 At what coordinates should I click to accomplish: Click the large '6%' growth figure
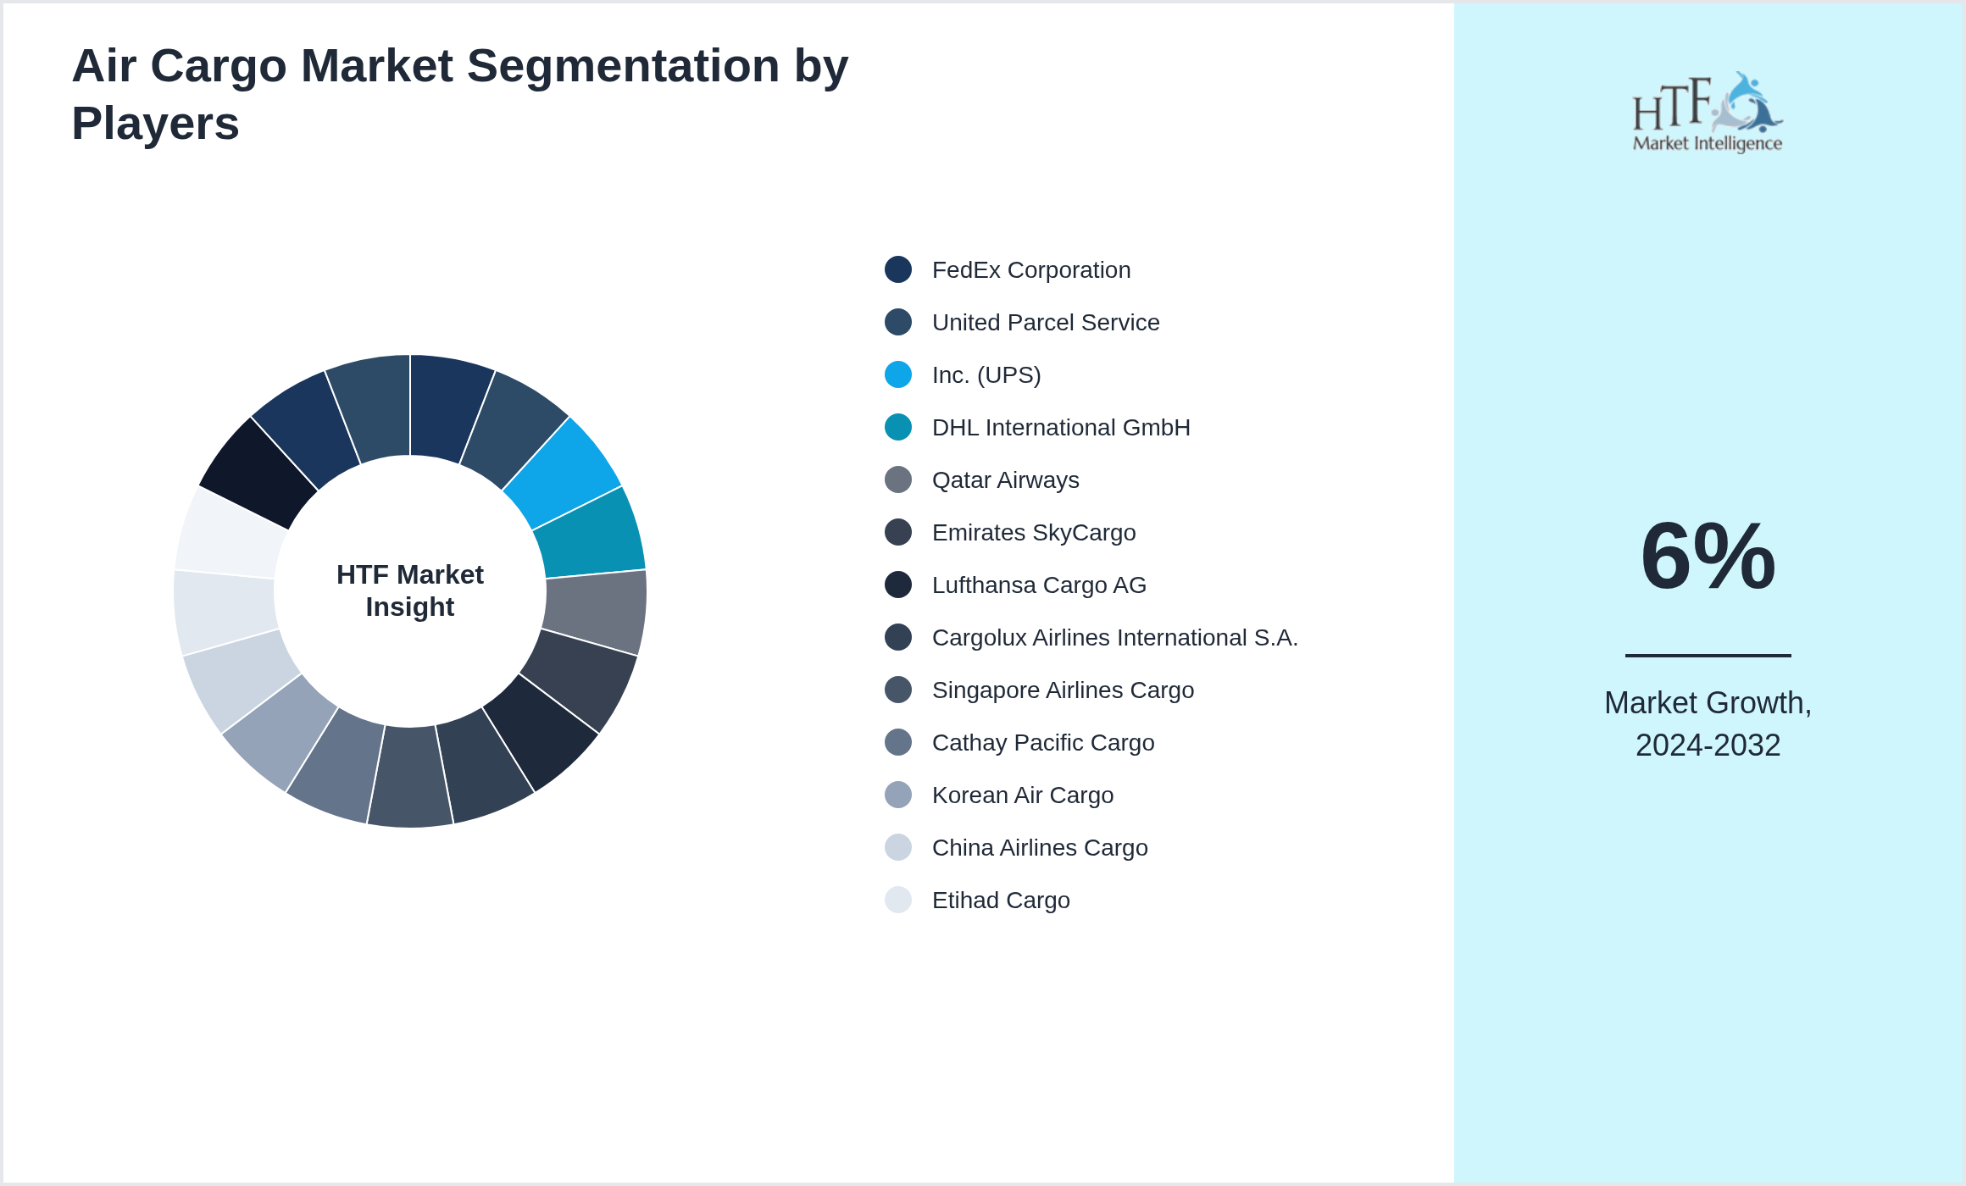pyautogui.click(x=1708, y=556)
